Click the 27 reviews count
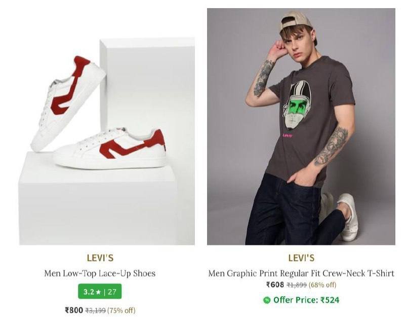This screenshot has height=317, width=405. (112, 292)
